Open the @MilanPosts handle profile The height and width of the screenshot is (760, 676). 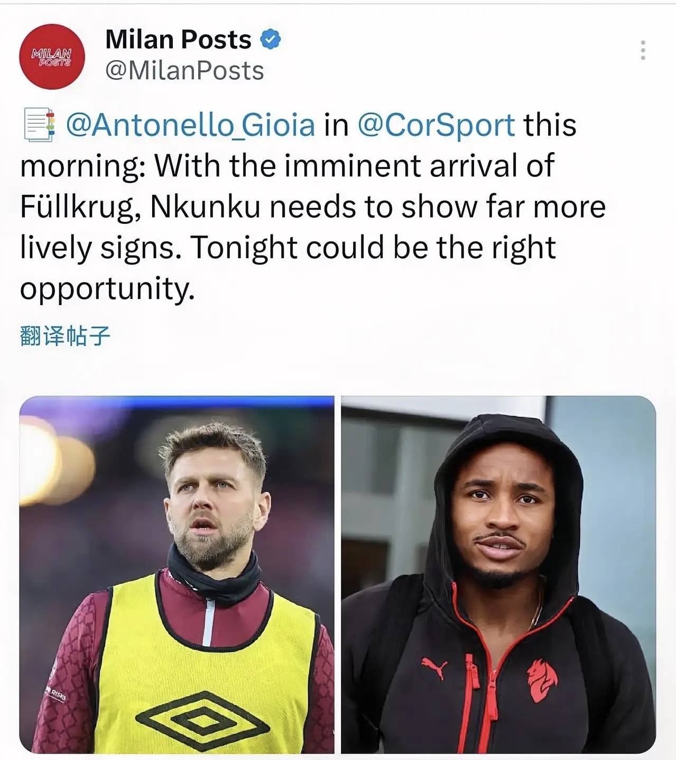(184, 71)
